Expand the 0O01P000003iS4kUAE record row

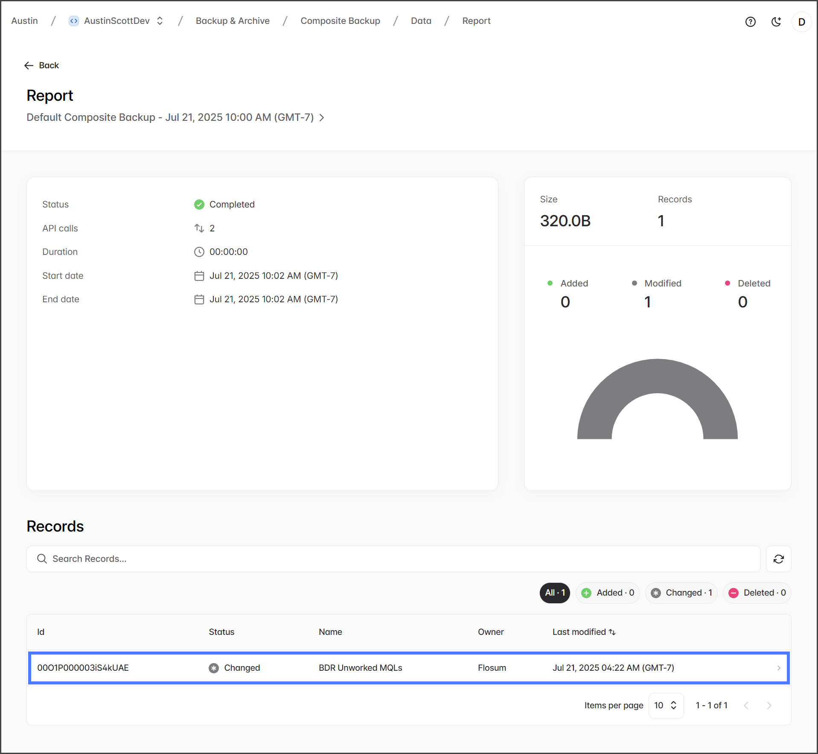[778, 668]
